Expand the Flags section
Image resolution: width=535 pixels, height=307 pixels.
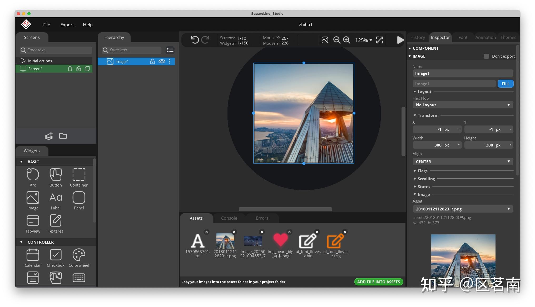tap(422, 171)
